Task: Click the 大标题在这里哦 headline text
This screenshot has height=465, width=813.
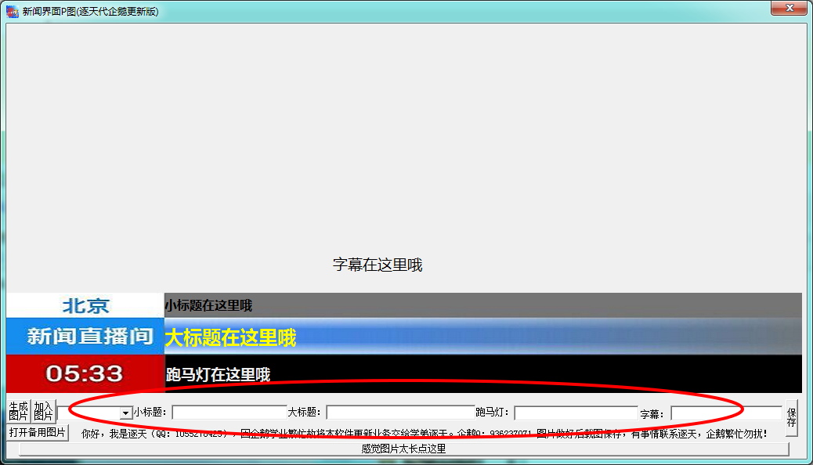Action: click(x=230, y=338)
